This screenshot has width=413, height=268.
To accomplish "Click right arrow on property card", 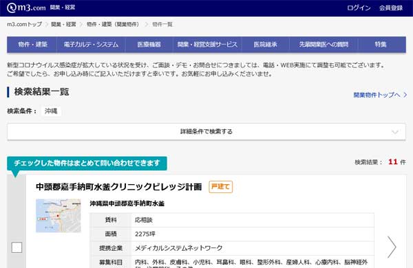I will (x=392, y=247).
